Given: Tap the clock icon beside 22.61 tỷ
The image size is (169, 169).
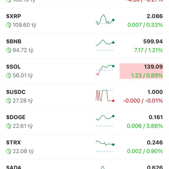Looking at the screenshot, I should [x=8, y=126].
